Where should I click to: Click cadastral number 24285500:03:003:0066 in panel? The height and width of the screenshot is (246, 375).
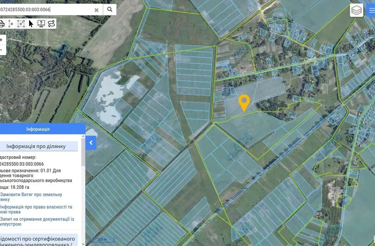pyautogui.click(x=22, y=164)
